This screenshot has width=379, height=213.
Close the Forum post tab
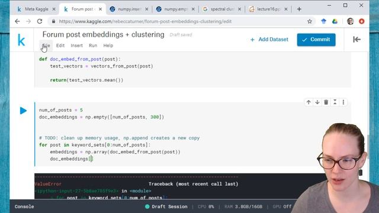(x=100, y=9)
